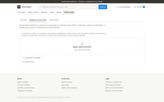Image resolution: width=164 pixels, height=102 pixels.
Task: Click the upload arrow icon
Action: [82, 44]
